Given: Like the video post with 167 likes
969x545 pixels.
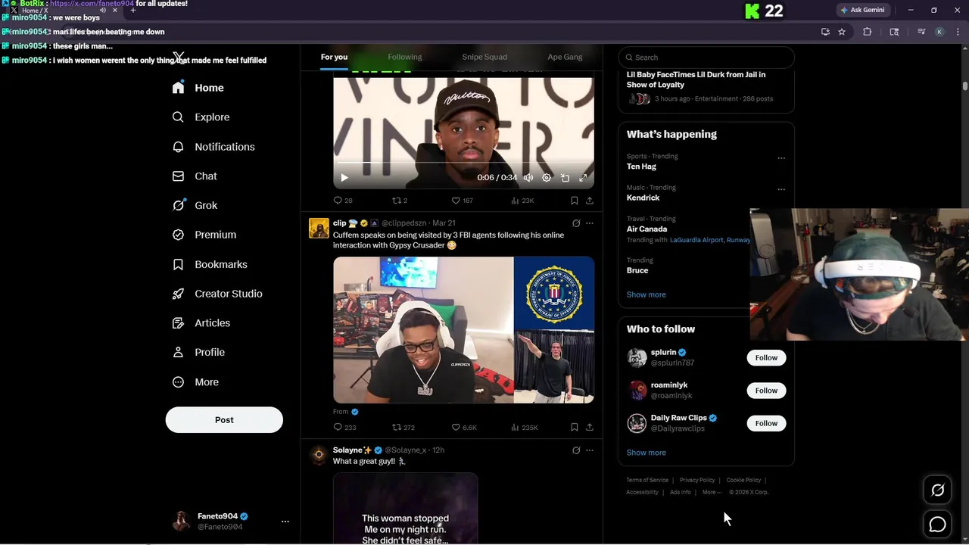Looking at the screenshot, I should [x=462, y=201].
